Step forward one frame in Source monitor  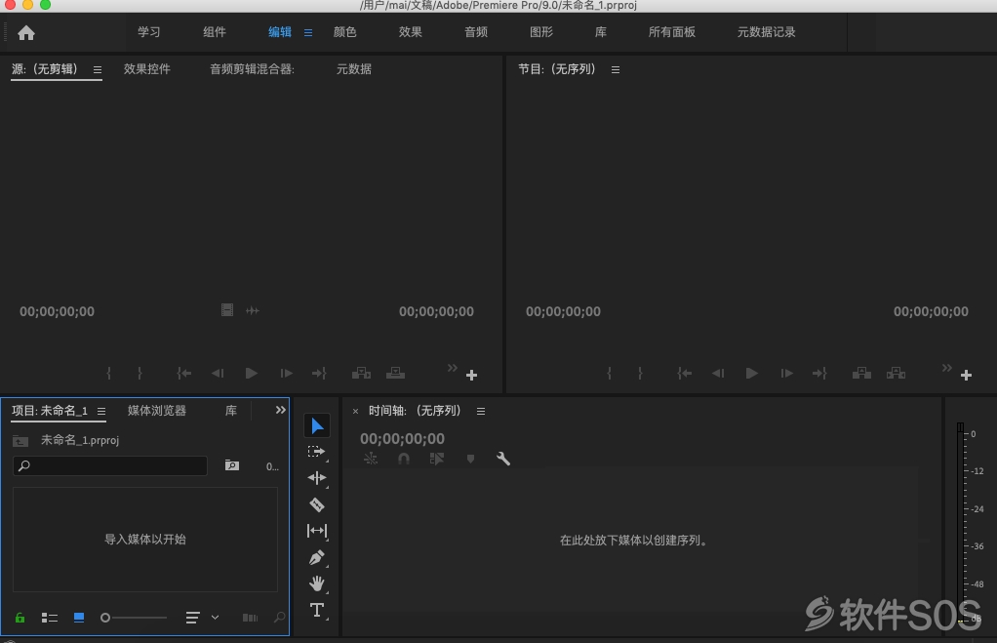click(286, 374)
